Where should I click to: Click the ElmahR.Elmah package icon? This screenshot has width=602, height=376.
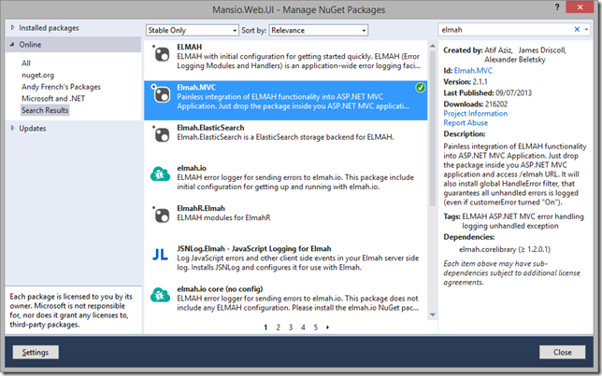coord(159,214)
